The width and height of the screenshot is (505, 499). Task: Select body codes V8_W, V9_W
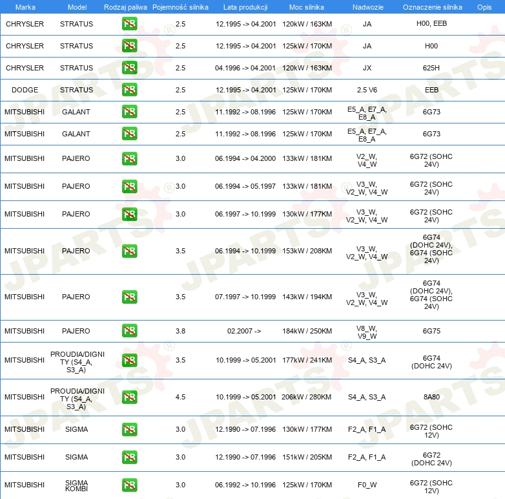367,332
